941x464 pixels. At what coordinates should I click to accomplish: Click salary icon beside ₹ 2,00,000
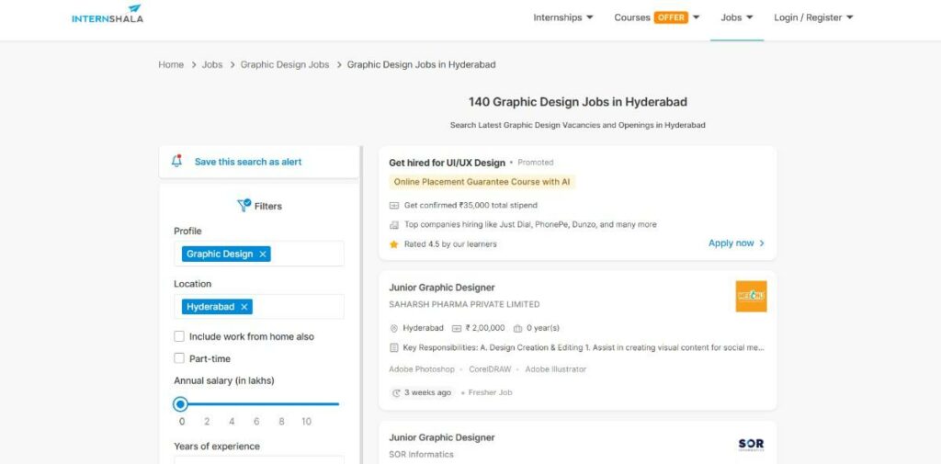click(457, 328)
